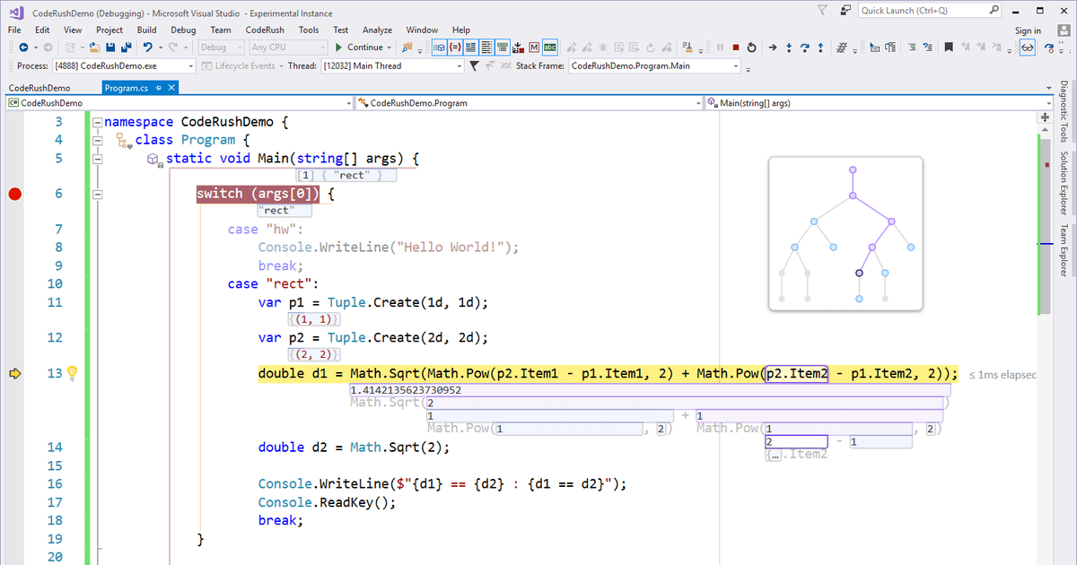
Task: Open the Debug menu
Action: pyautogui.click(x=183, y=29)
